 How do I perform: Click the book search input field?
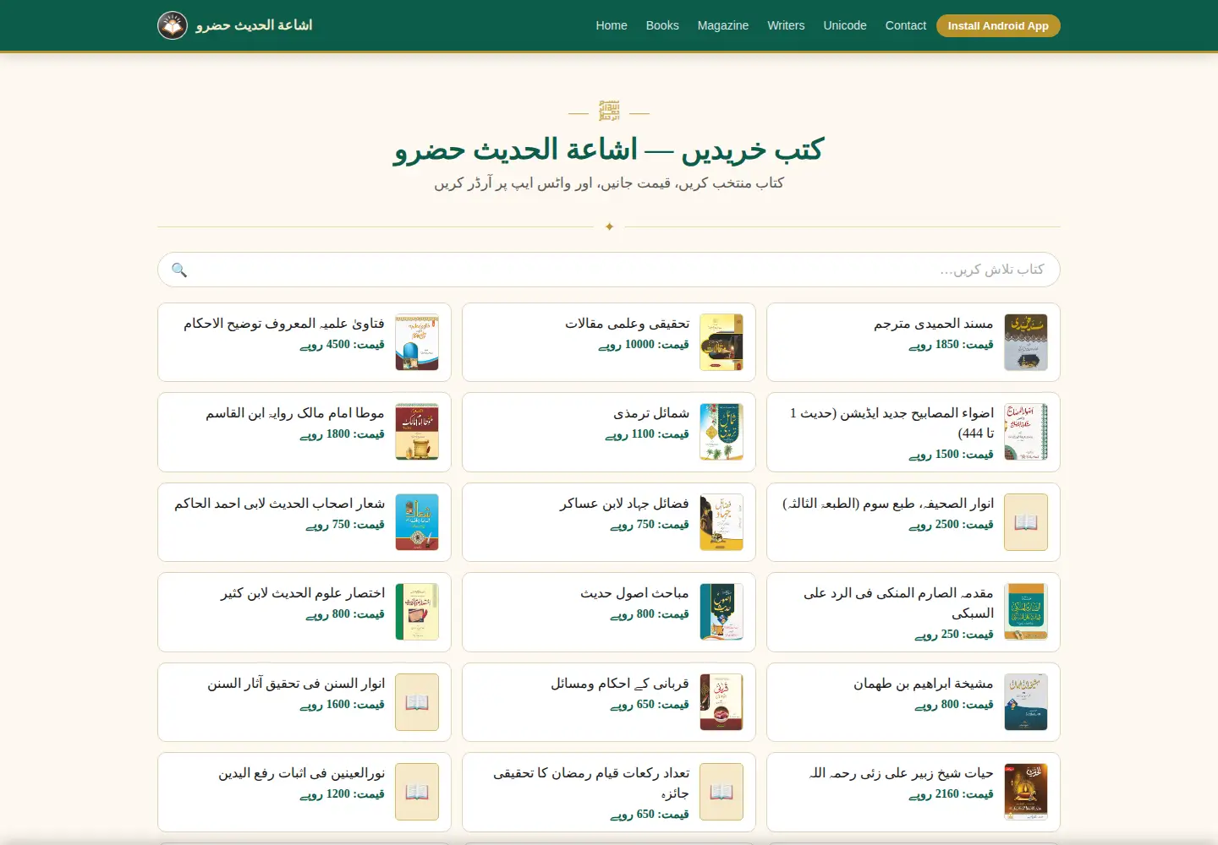click(x=609, y=270)
